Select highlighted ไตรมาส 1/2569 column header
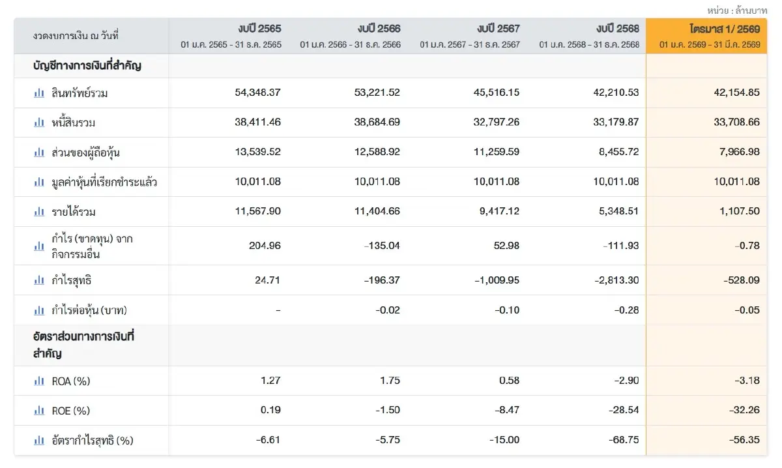 (707, 36)
